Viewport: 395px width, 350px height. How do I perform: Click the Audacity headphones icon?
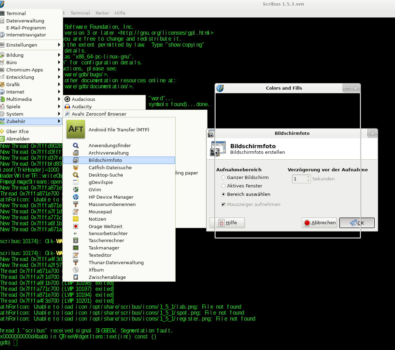pyautogui.click(x=67, y=107)
